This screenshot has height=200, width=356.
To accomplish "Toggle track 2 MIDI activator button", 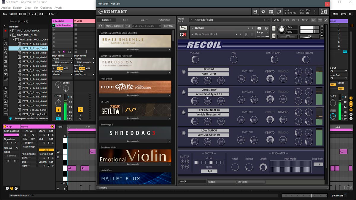I will click(x=80, y=110).
